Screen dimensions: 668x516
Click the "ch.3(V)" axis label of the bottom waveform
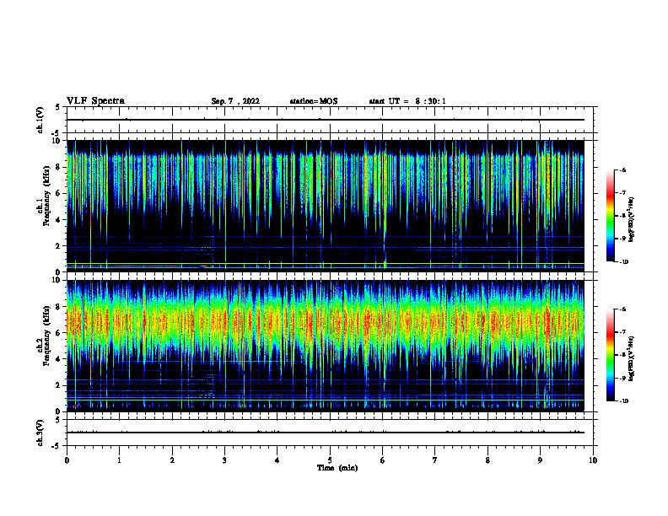[x=40, y=433]
